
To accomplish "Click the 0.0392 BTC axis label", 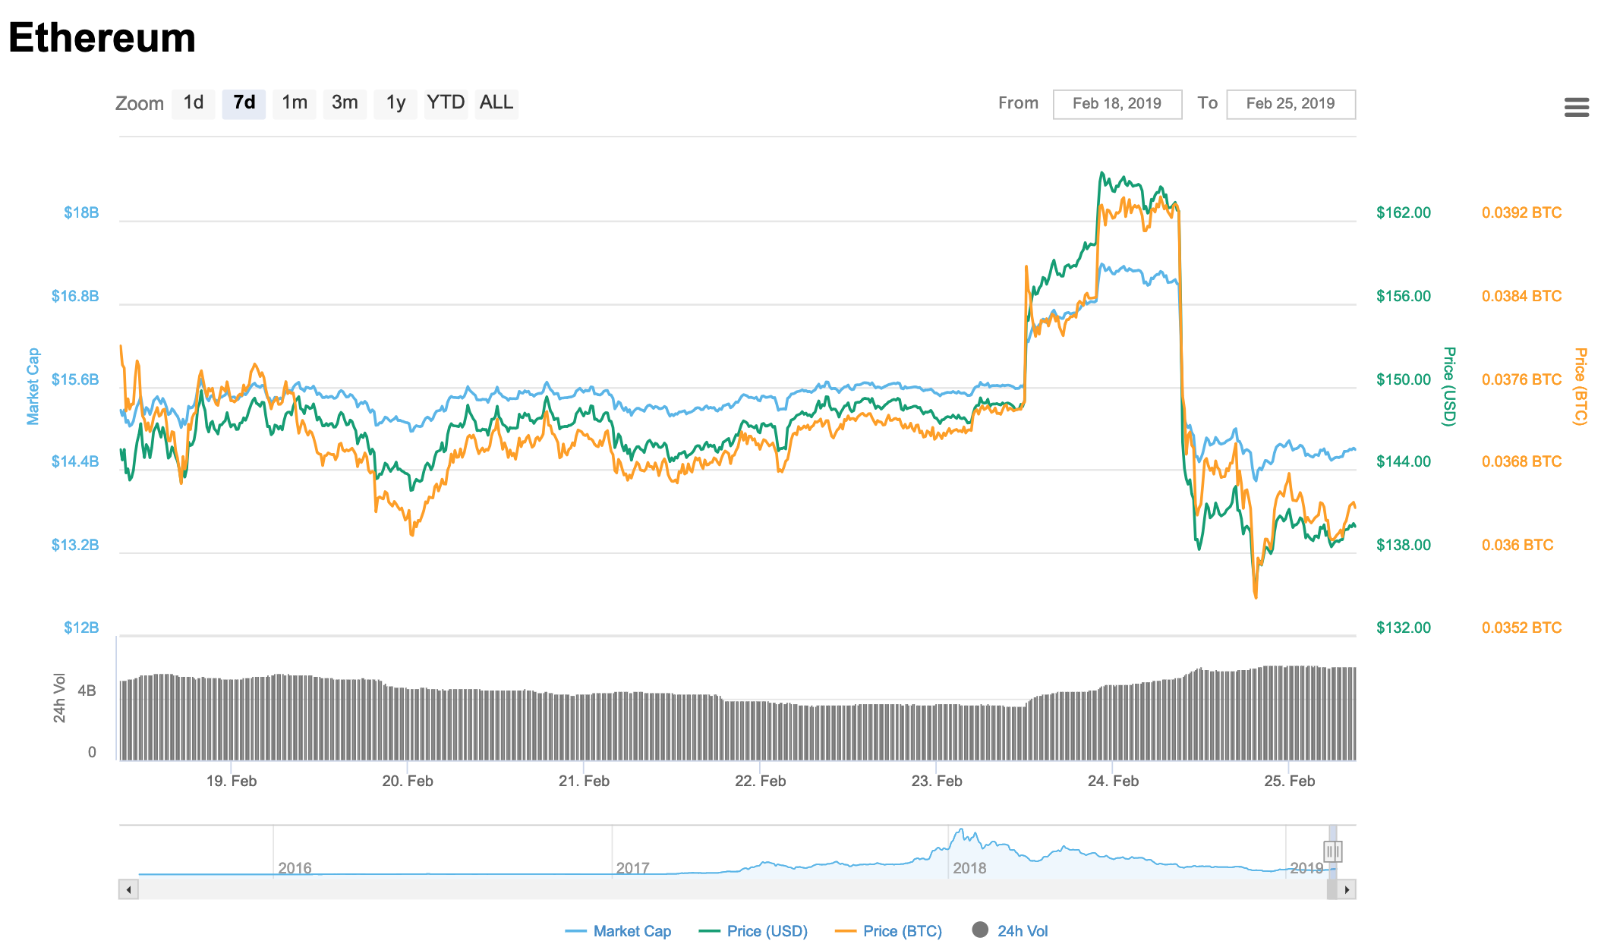I will point(1522,212).
